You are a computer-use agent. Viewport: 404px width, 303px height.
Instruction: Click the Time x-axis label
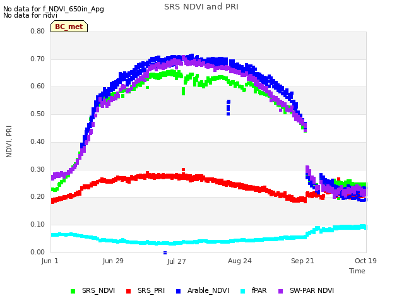click(357, 271)
